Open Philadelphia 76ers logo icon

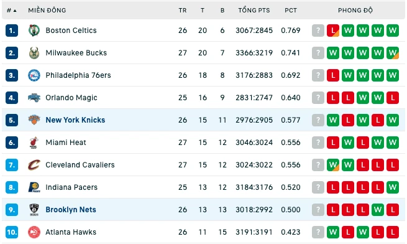[34, 75]
